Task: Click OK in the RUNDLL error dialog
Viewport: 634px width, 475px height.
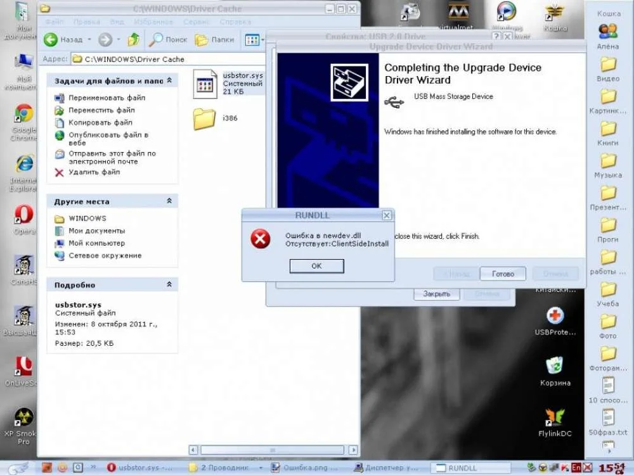Action: [316, 266]
